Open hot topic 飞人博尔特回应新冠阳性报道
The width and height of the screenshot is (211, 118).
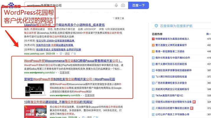tap(171, 77)
